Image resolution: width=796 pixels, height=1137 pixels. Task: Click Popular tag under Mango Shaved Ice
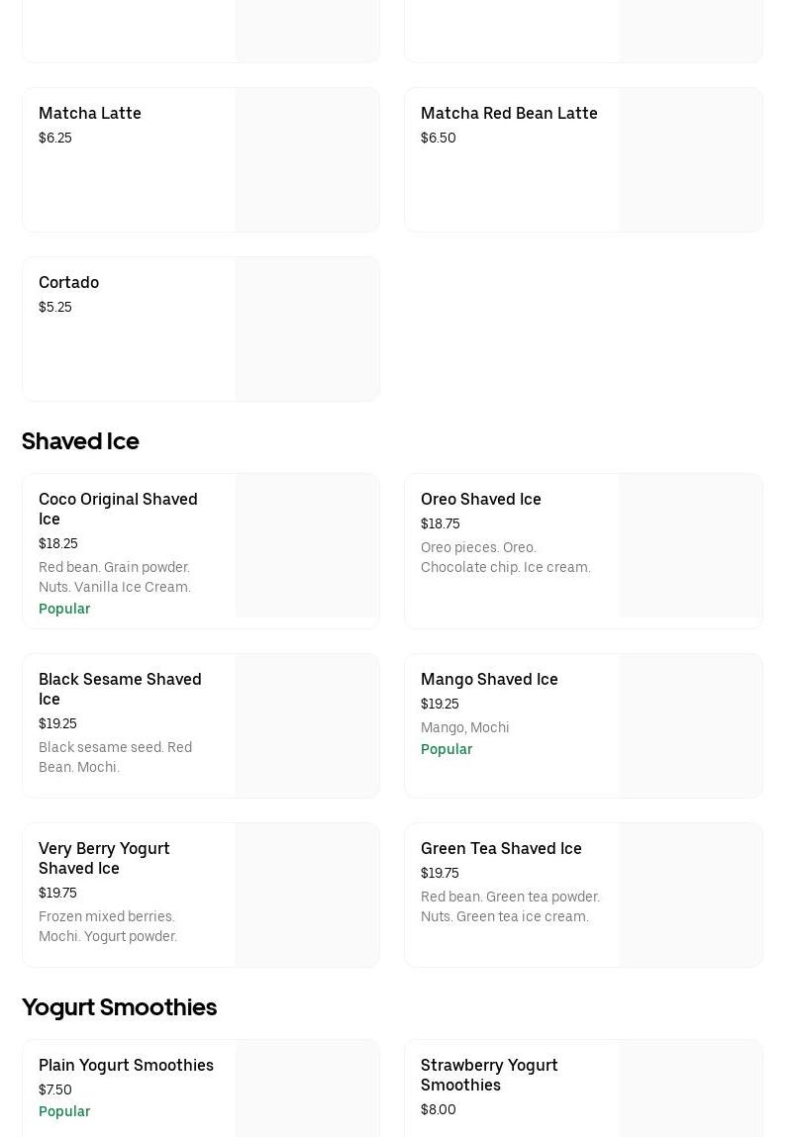pyautogui.click(x=447, y=749)
